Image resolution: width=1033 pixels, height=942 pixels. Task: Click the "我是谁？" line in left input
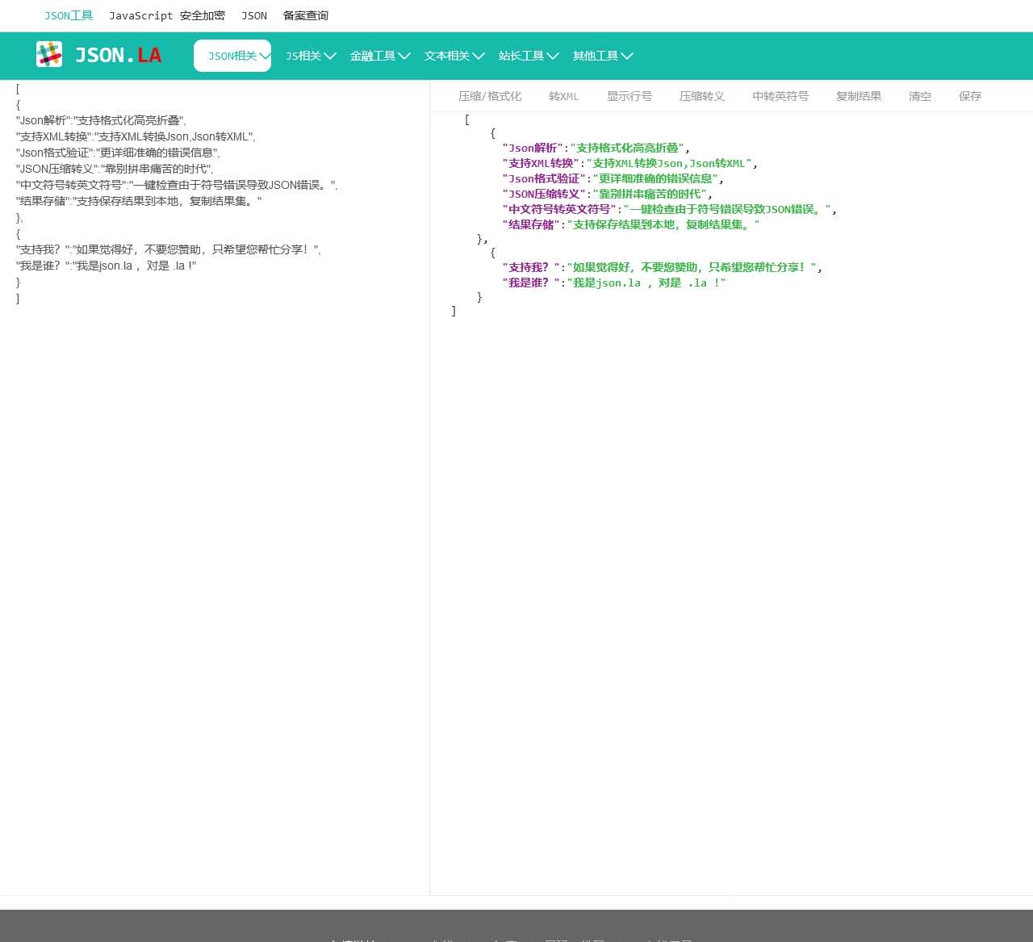point(106,266)
